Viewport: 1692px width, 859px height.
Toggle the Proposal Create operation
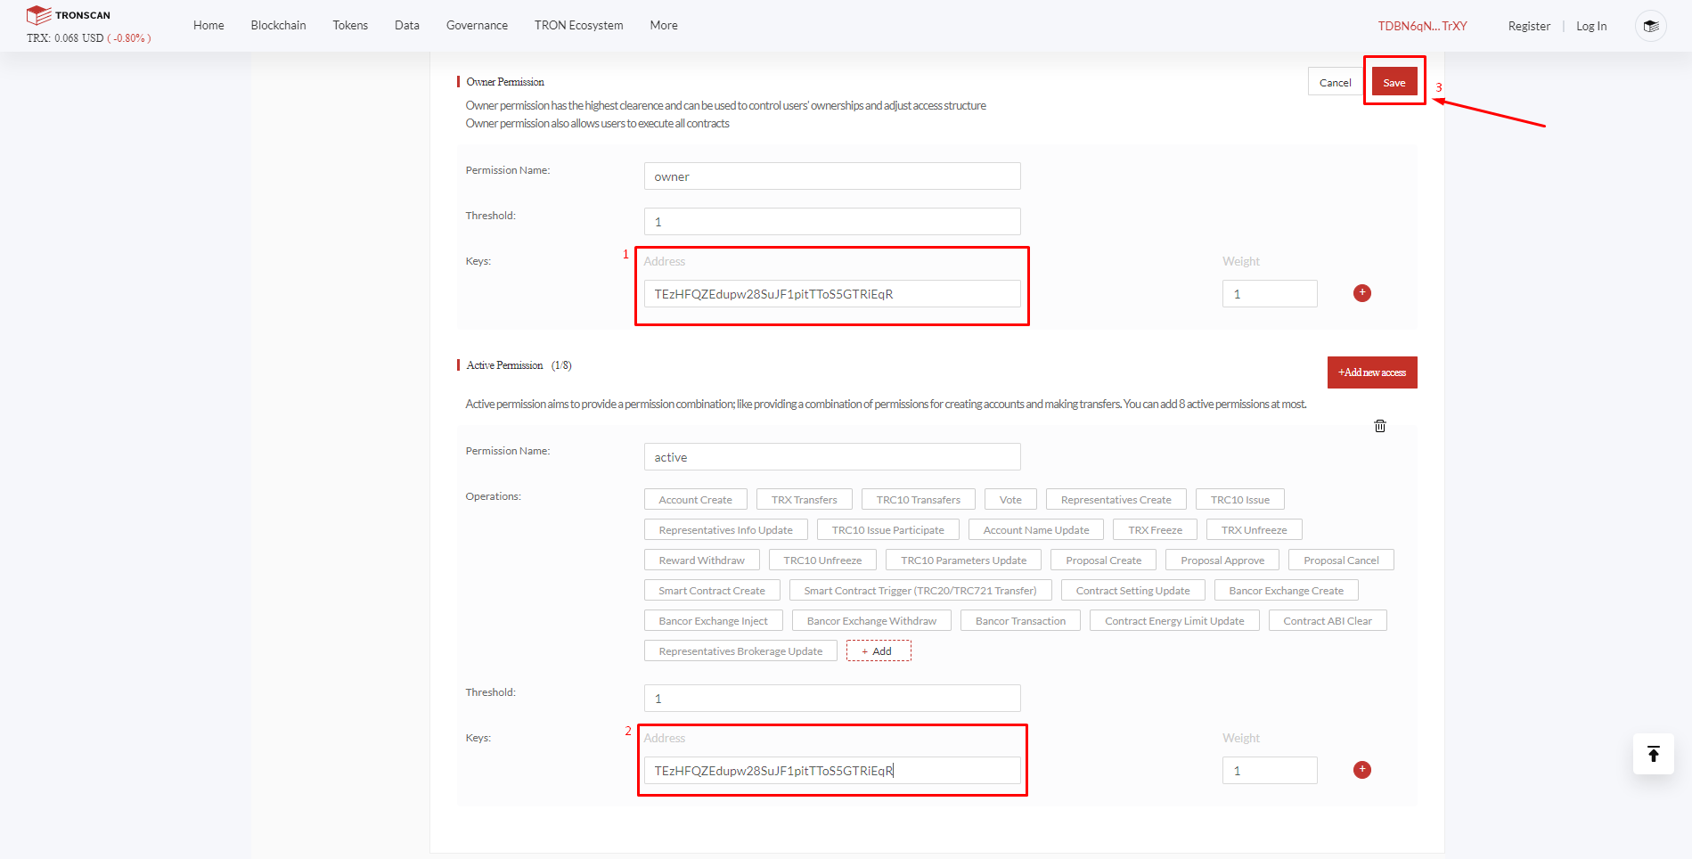coord(1104,560)
